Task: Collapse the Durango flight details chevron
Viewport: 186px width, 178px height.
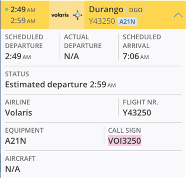Action: click(178, 15)
